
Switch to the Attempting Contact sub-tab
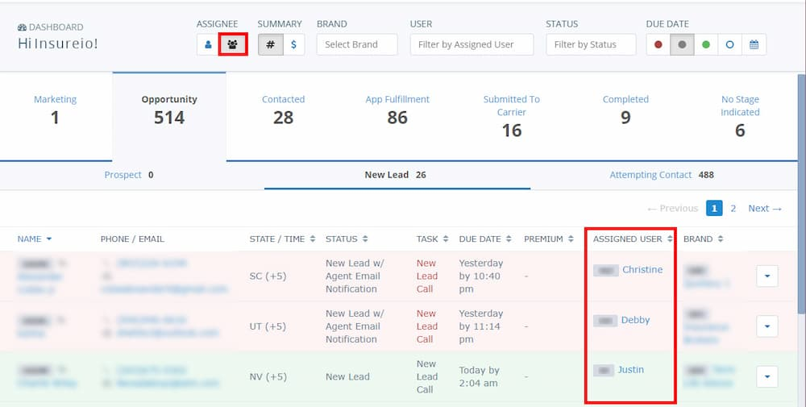(x=662, y=175)
